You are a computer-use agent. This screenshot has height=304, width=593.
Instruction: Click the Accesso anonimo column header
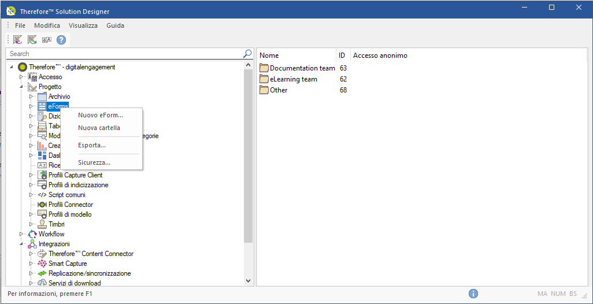click(x=380, y=55)
